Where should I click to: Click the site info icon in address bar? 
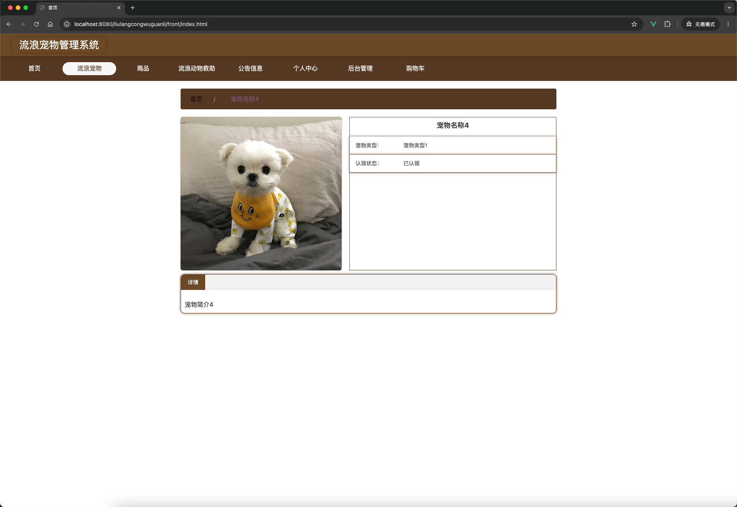67,24
